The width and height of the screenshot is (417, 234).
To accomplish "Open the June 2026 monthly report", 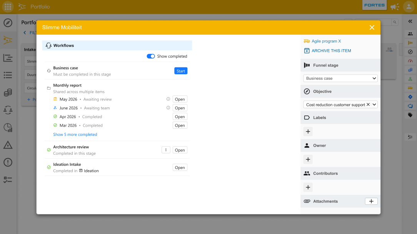I will click(180, 108).
